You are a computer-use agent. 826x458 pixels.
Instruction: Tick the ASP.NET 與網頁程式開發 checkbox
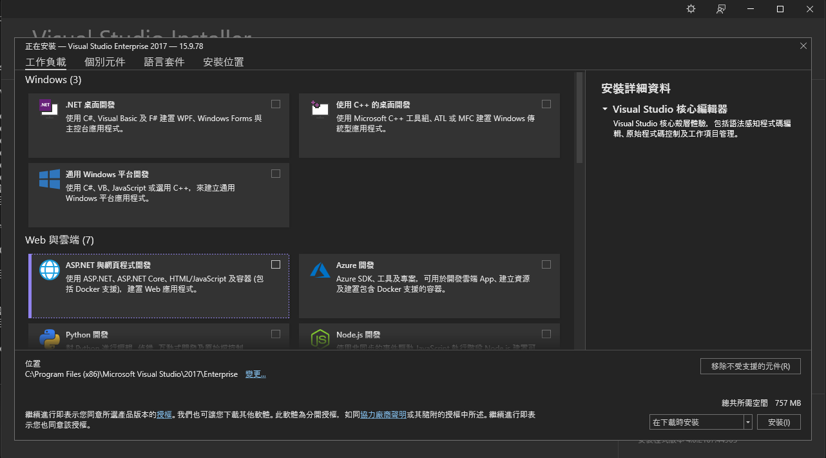276,264
